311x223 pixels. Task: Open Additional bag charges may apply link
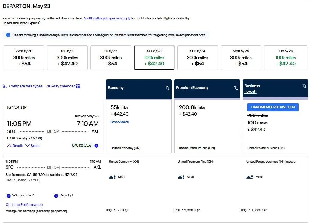pyautogui.click(x=107, y=18)
